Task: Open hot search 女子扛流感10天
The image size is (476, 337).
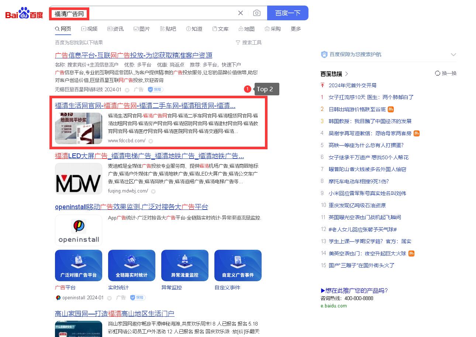Action: (x=371, y=97)
